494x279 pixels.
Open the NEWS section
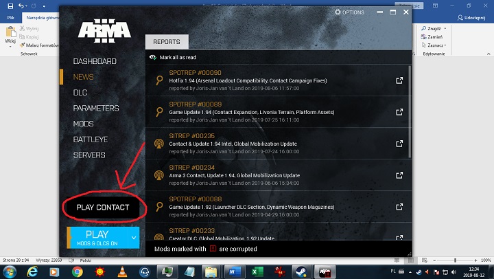[83, 77]
